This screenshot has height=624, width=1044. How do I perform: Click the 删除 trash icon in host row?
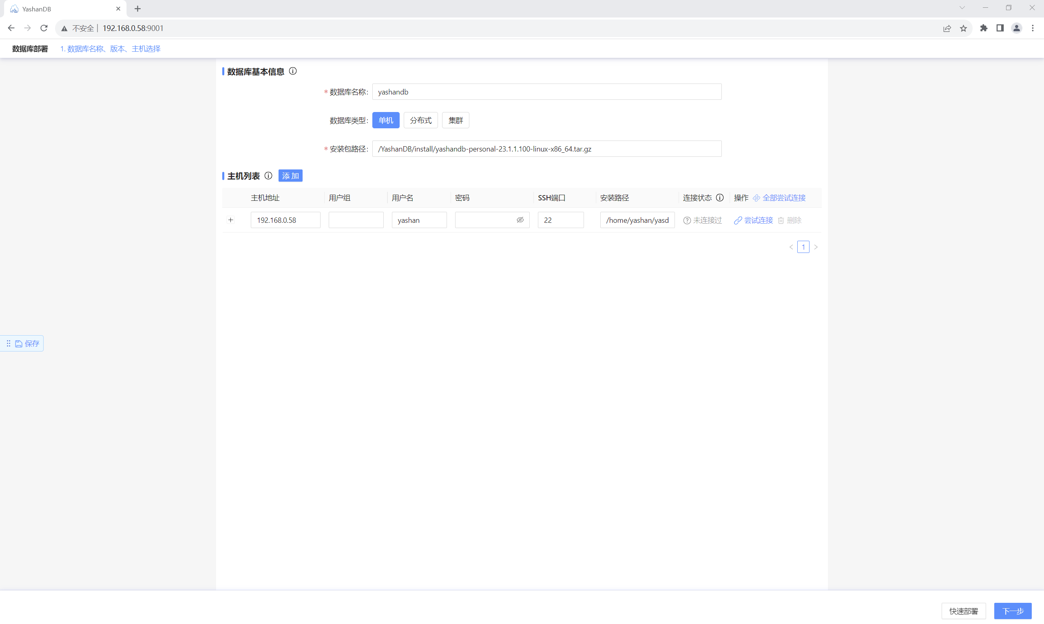pos(781,220)
